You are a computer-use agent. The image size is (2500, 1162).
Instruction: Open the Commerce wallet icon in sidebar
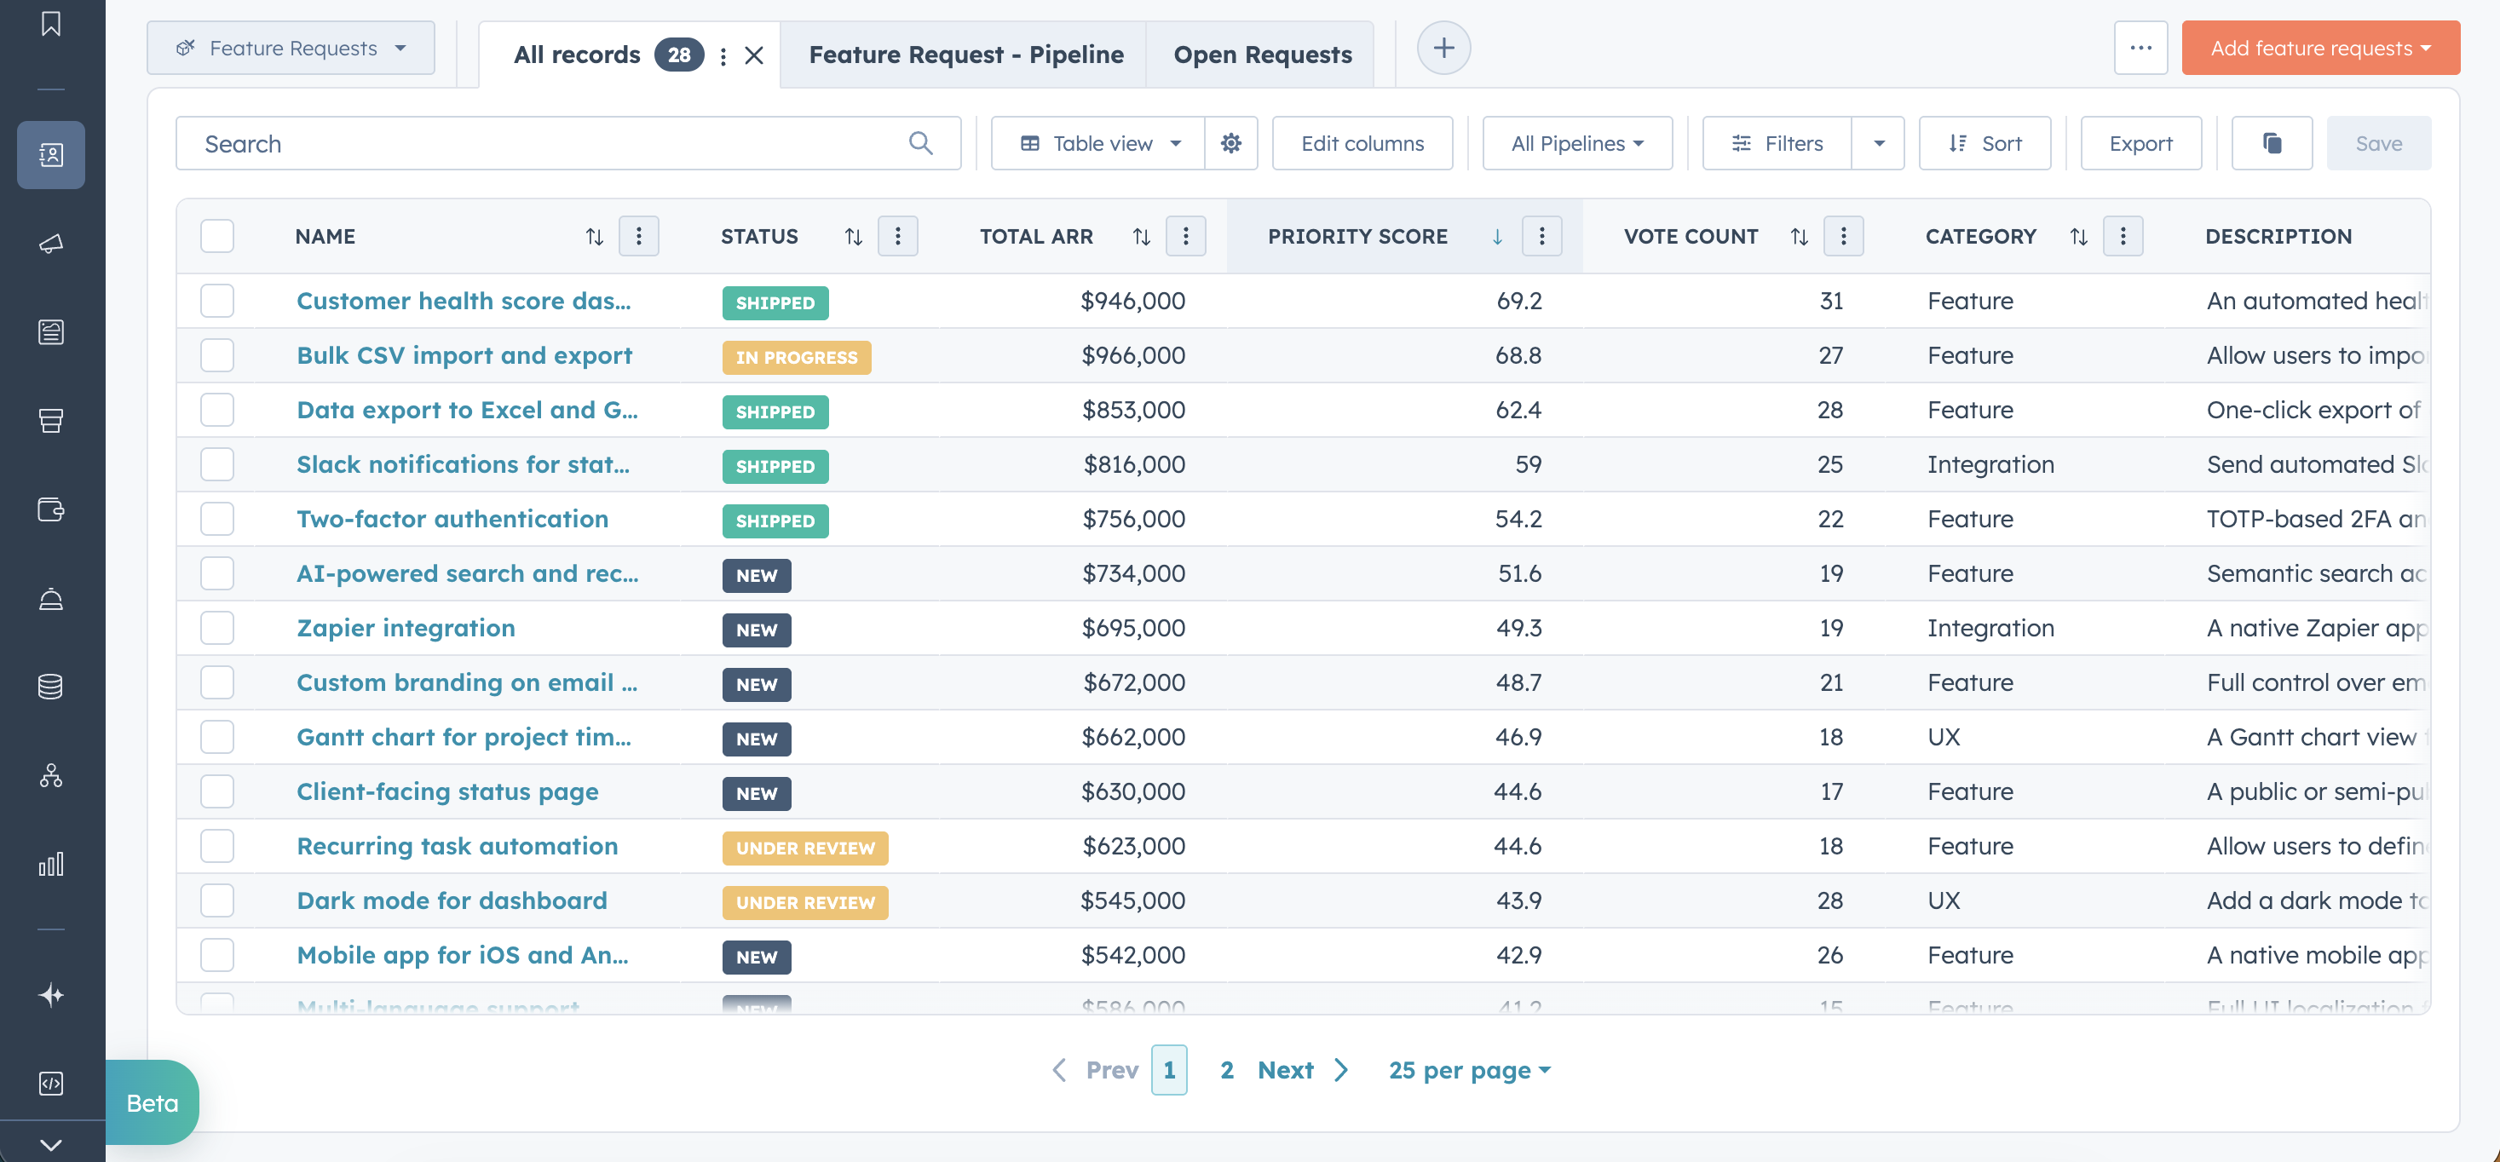coord(50,509)
